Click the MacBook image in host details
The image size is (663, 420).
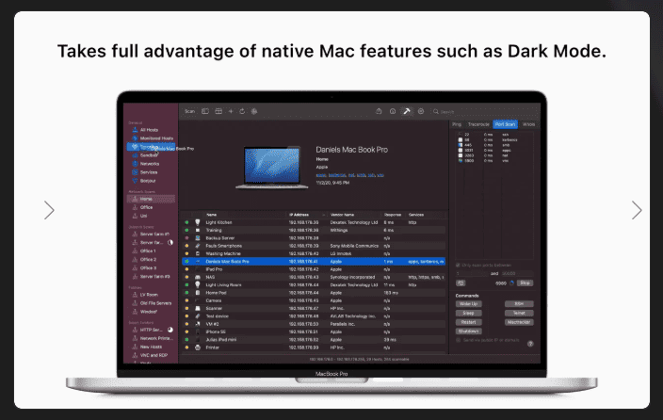click(272, 168)
